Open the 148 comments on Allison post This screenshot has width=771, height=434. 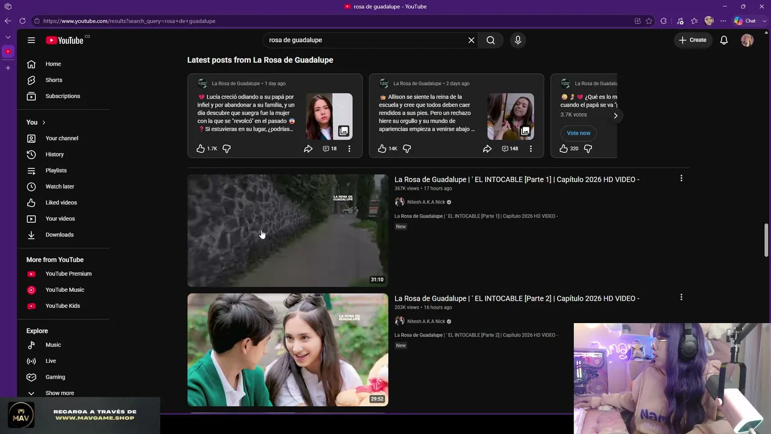pos(510,149)
